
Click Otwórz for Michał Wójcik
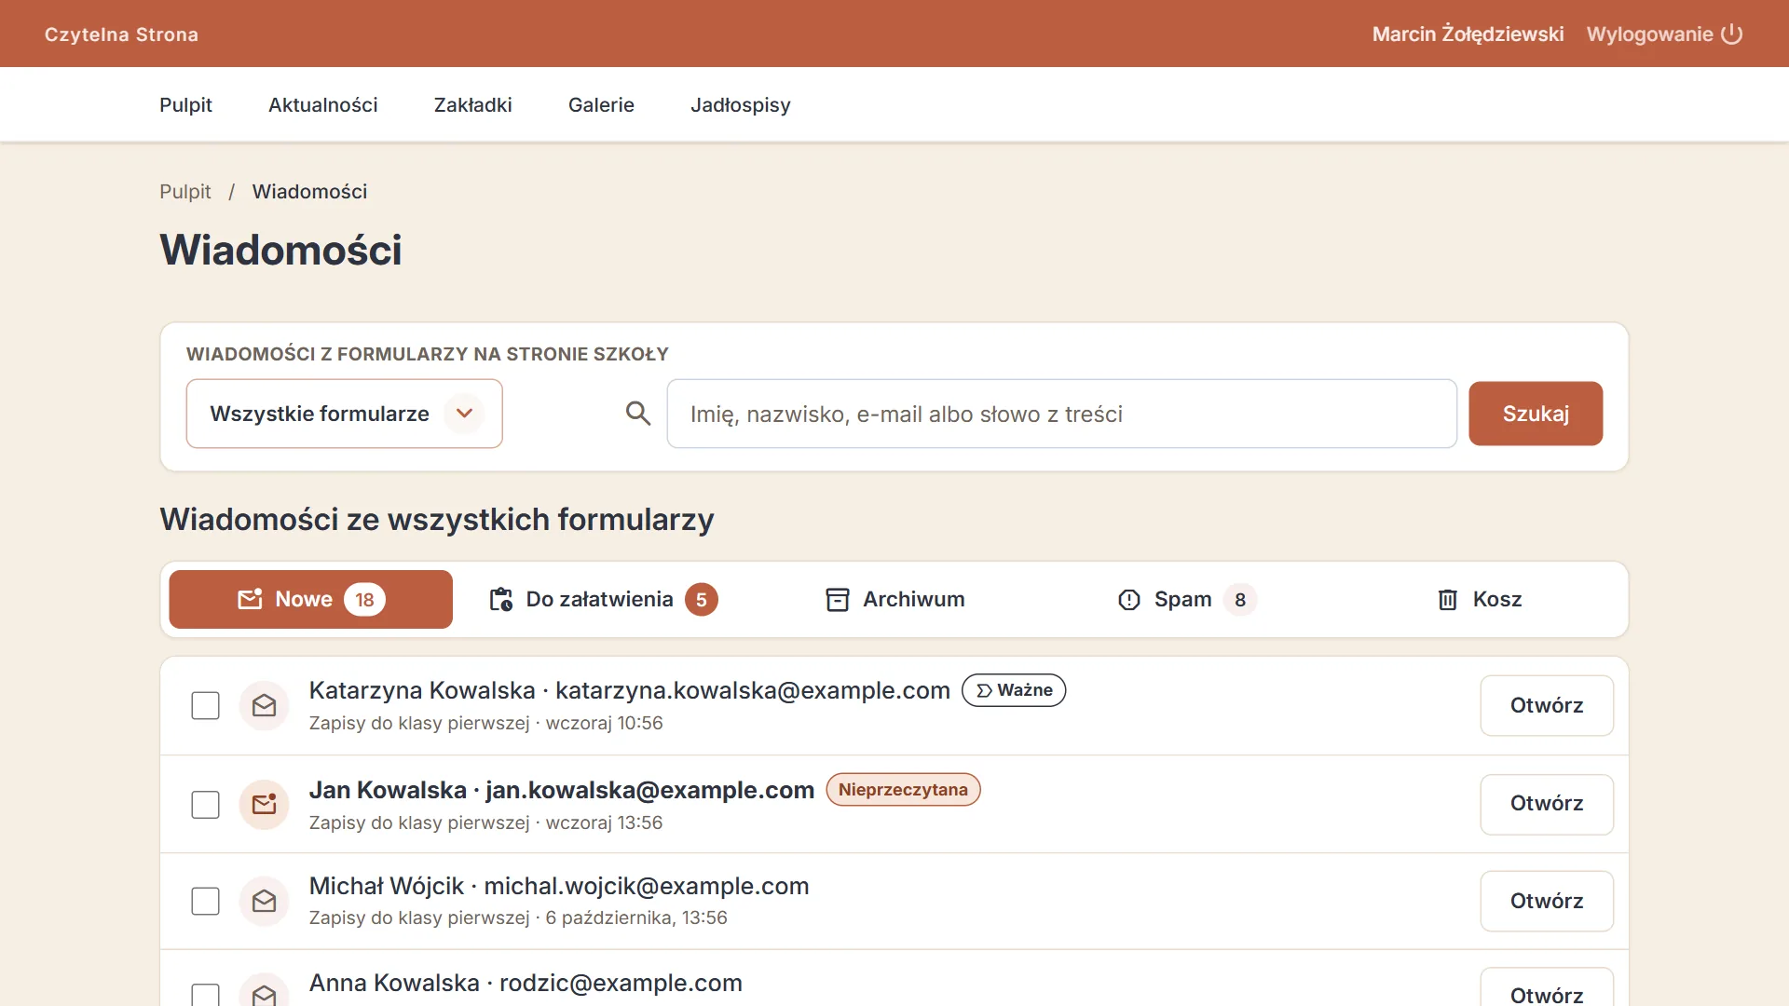tap(1547, 902)
